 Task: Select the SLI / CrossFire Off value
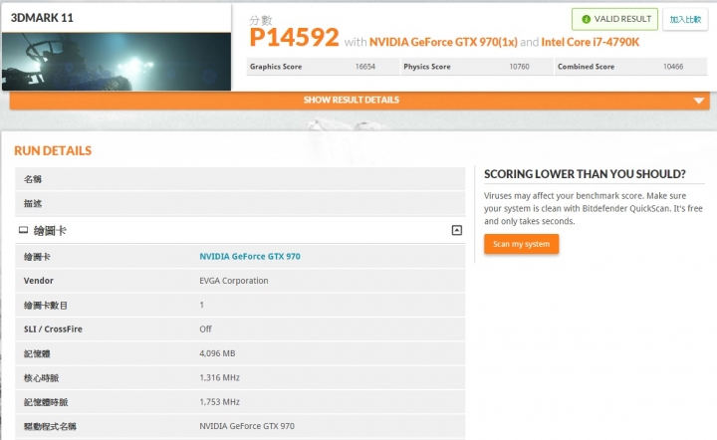(x=205, y=329)
